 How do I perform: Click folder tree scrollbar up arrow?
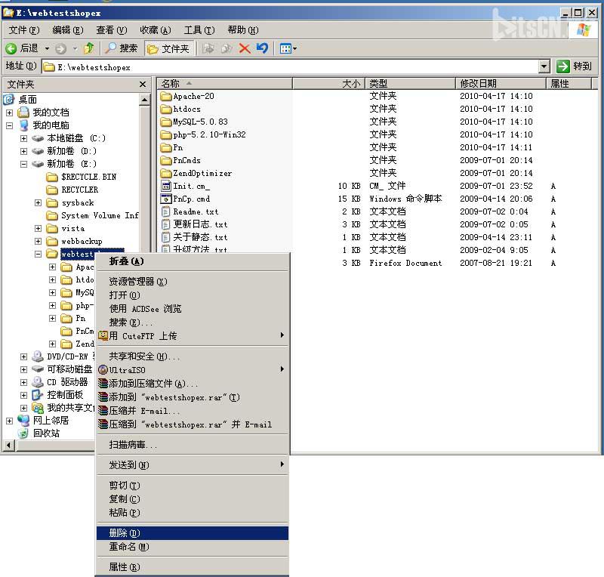[x=145, y=100]
